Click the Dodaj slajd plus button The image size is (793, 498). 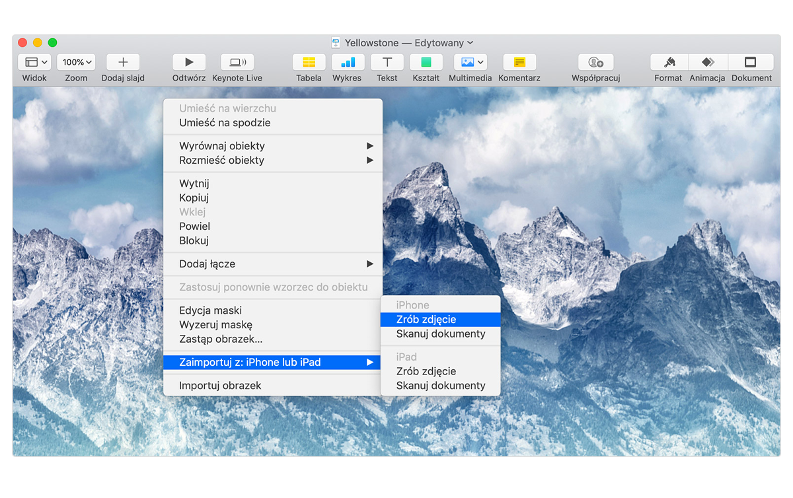coord(123,62)
